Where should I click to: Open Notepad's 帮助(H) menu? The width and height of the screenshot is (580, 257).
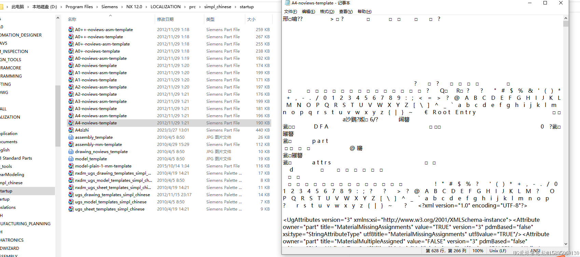pyautogui.click(x=364, y=12)
